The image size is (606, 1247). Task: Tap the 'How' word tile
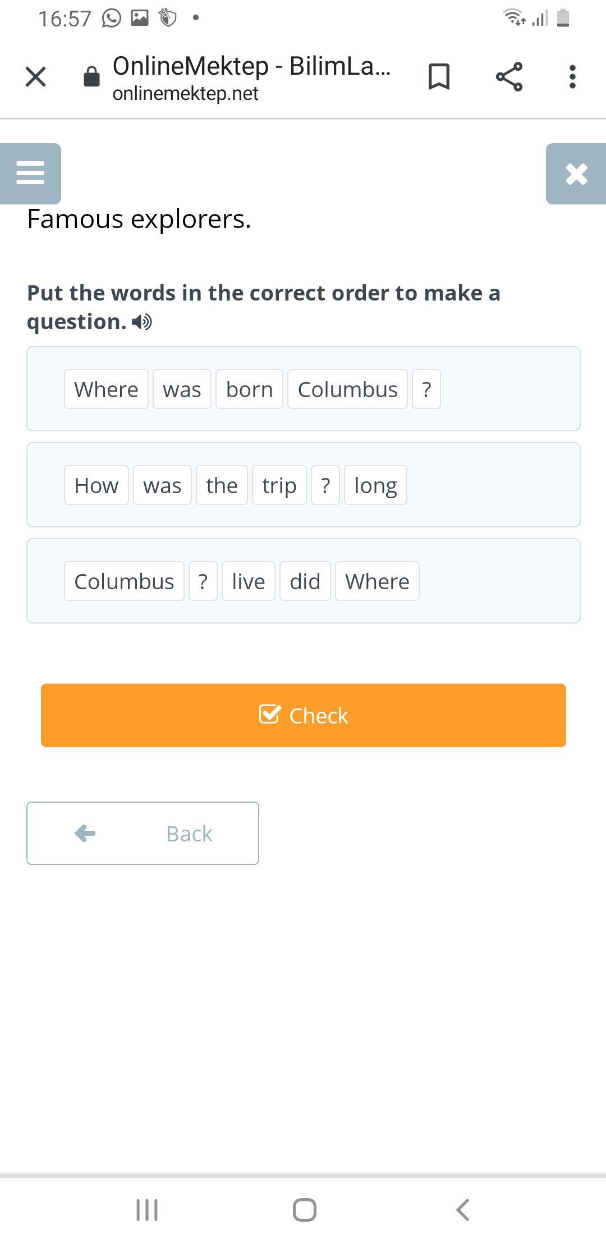coord(97,485)
